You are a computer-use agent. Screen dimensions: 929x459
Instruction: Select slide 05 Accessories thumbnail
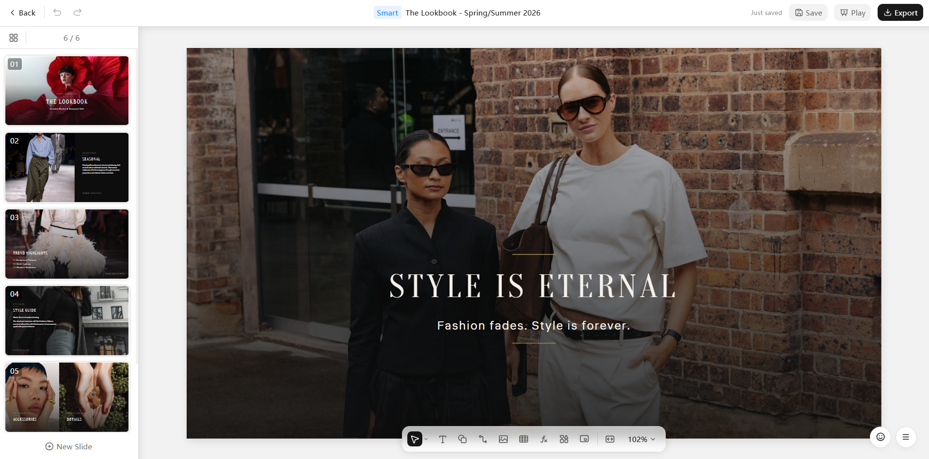67,397
